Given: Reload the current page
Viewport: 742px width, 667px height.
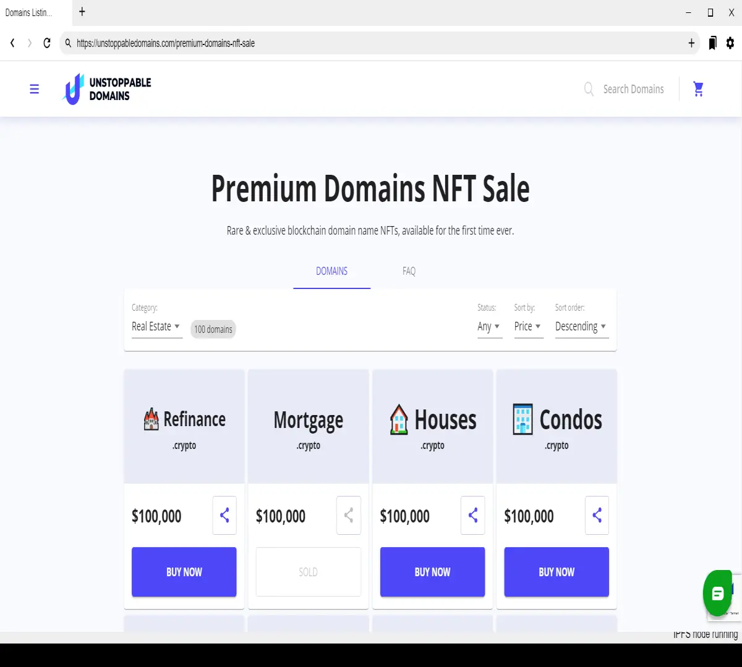Looking at the screenshot, I should tap(46, 43).
